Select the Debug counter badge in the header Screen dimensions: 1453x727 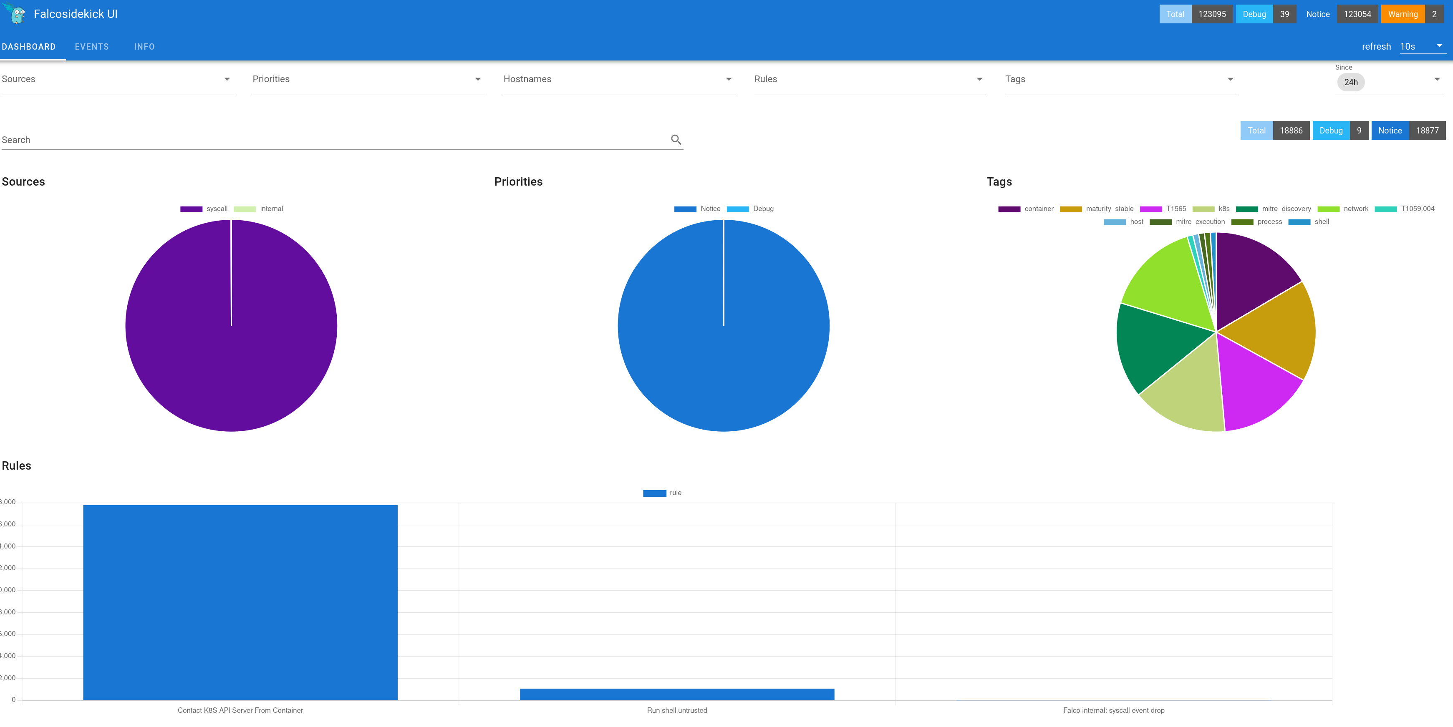(1254, 13)
